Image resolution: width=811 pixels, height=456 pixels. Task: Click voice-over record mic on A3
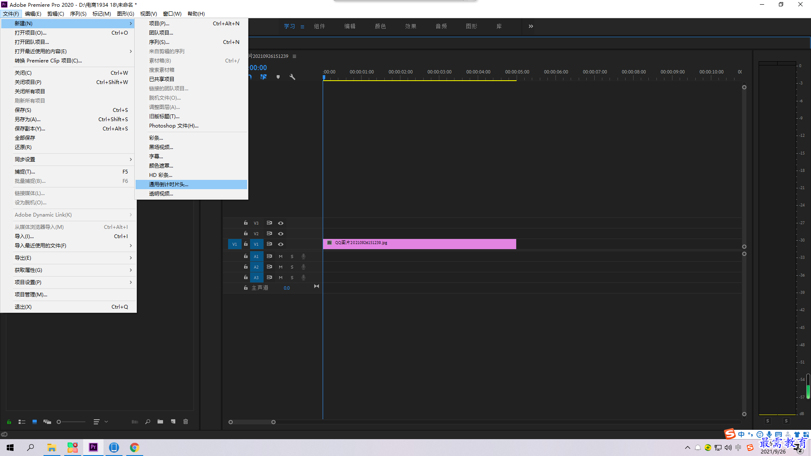(x=303, y=277)
